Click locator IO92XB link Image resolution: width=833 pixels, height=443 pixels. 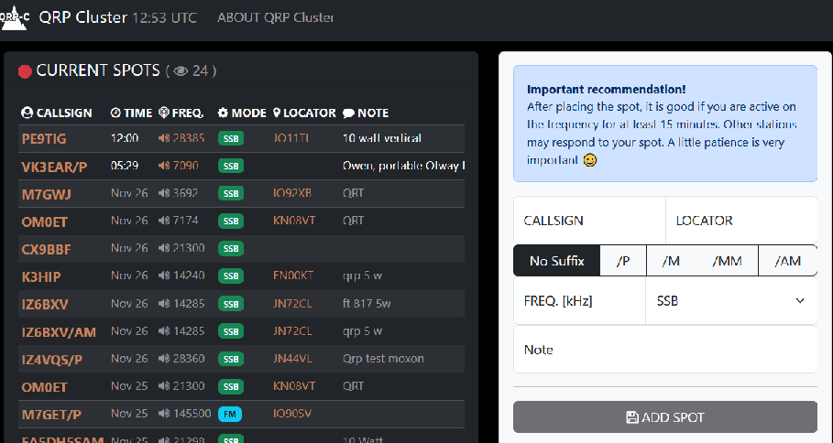[292, 193]
